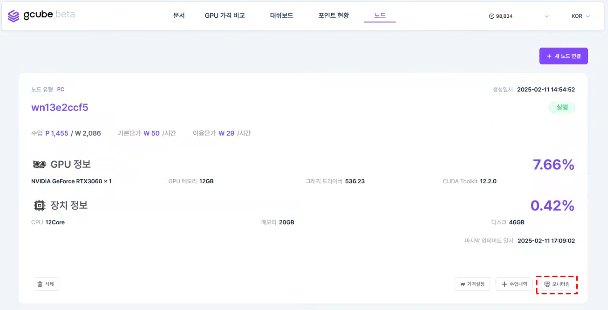608x310 pixels.
Task: Open 가격설정 via the won icon button
Action: pyautogui.click(x=472, y=284)
